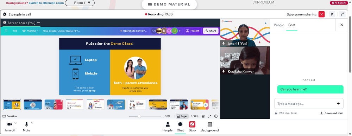Select slide thumbnail 3

(x=54, y=105)
